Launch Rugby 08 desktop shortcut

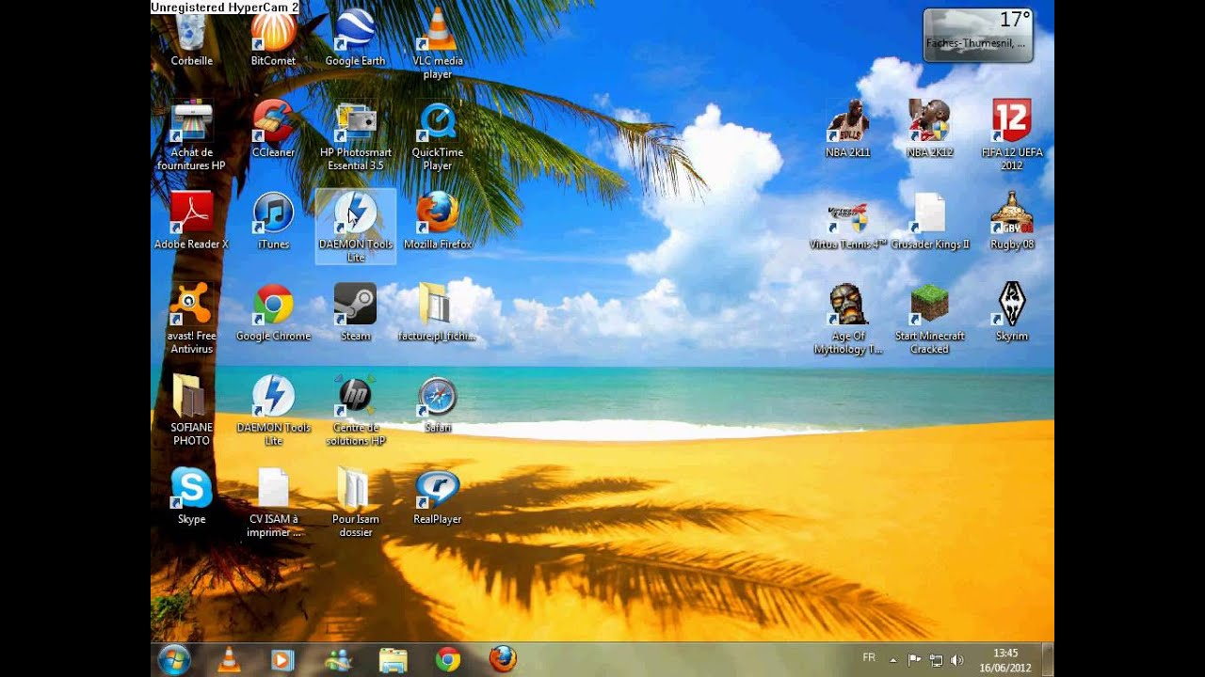coord(1012,220)
